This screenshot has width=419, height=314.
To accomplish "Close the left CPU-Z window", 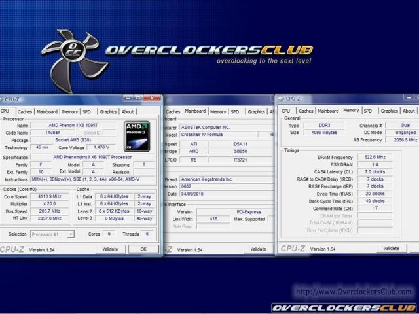I will coord(152,98).
